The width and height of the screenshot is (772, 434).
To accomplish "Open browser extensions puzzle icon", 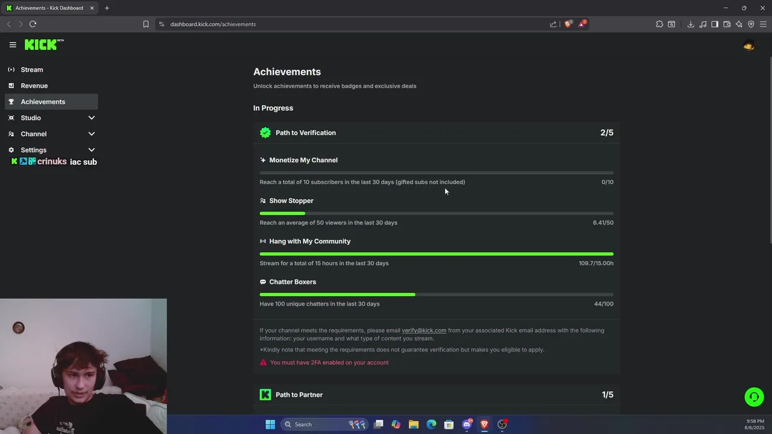I will click(659, 24).
